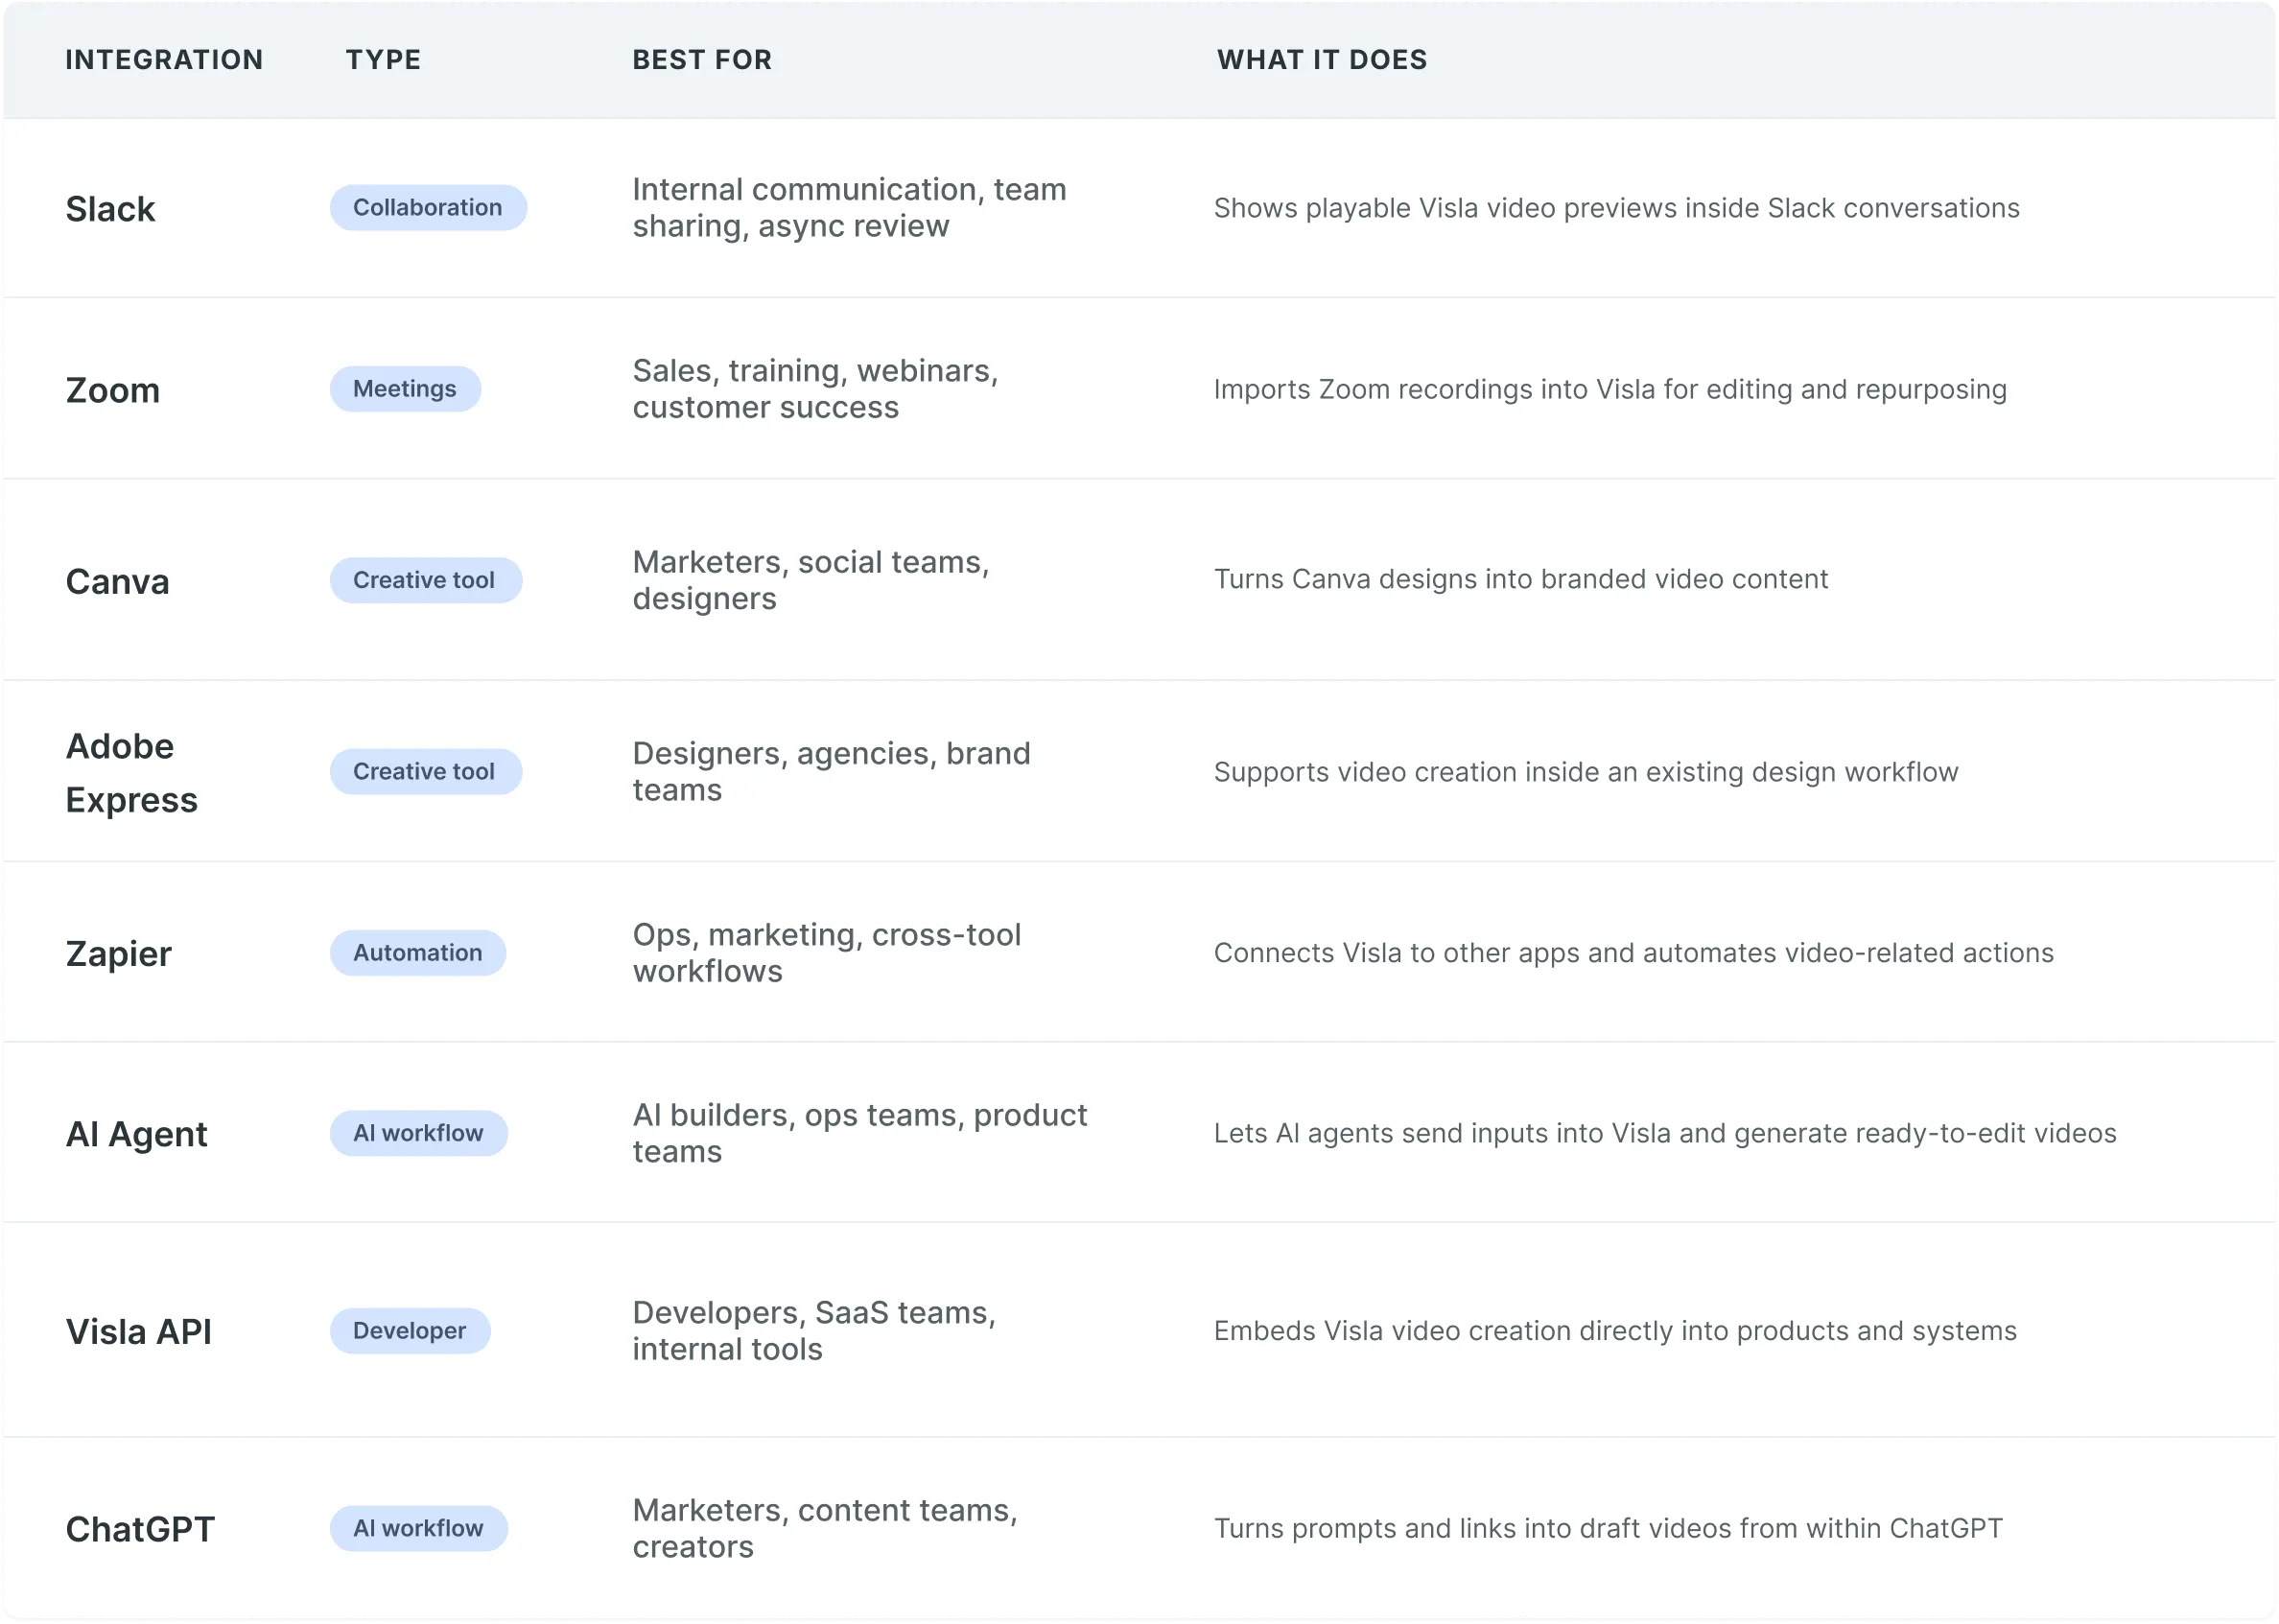Select the ChatGPT integration name
Screen dimensions: 2279x1624
140,1529
